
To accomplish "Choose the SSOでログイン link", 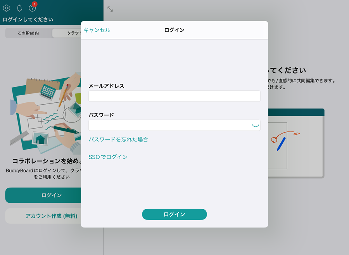I will click(108, 157).
